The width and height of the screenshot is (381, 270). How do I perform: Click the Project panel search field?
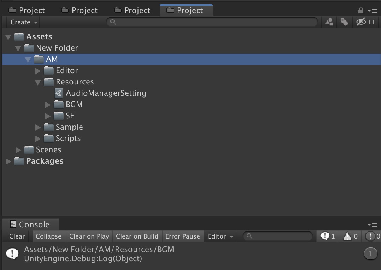(212, 22)
